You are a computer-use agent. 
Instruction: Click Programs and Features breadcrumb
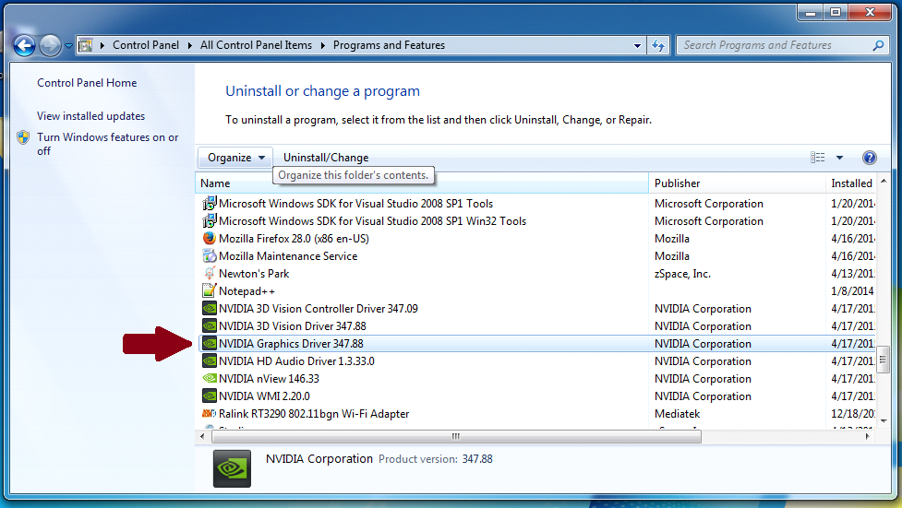[389, 45]
